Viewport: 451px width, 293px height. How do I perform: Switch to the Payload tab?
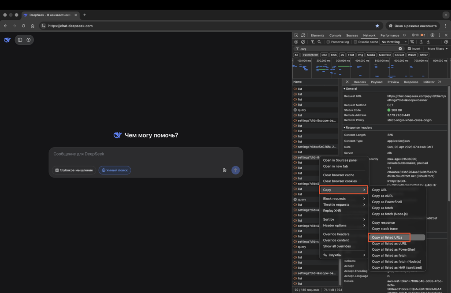click(377, 82)
